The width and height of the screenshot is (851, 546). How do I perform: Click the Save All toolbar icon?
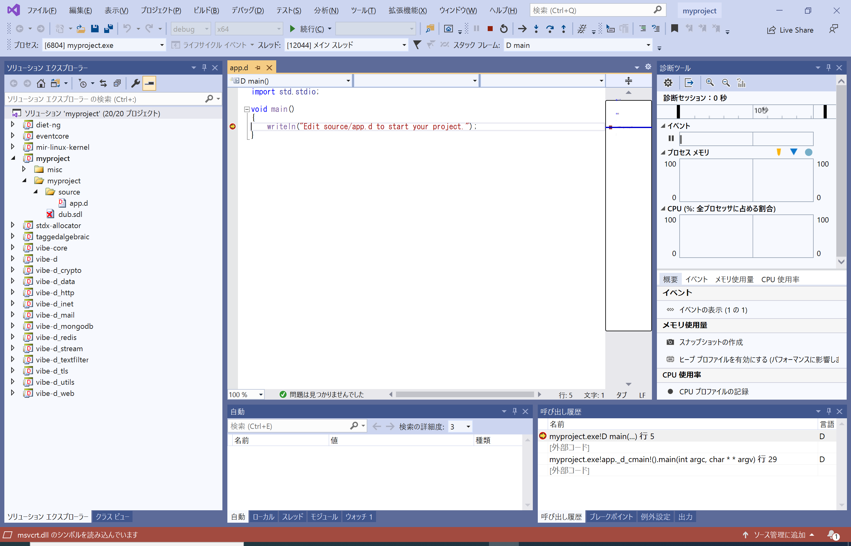point(109,29)
